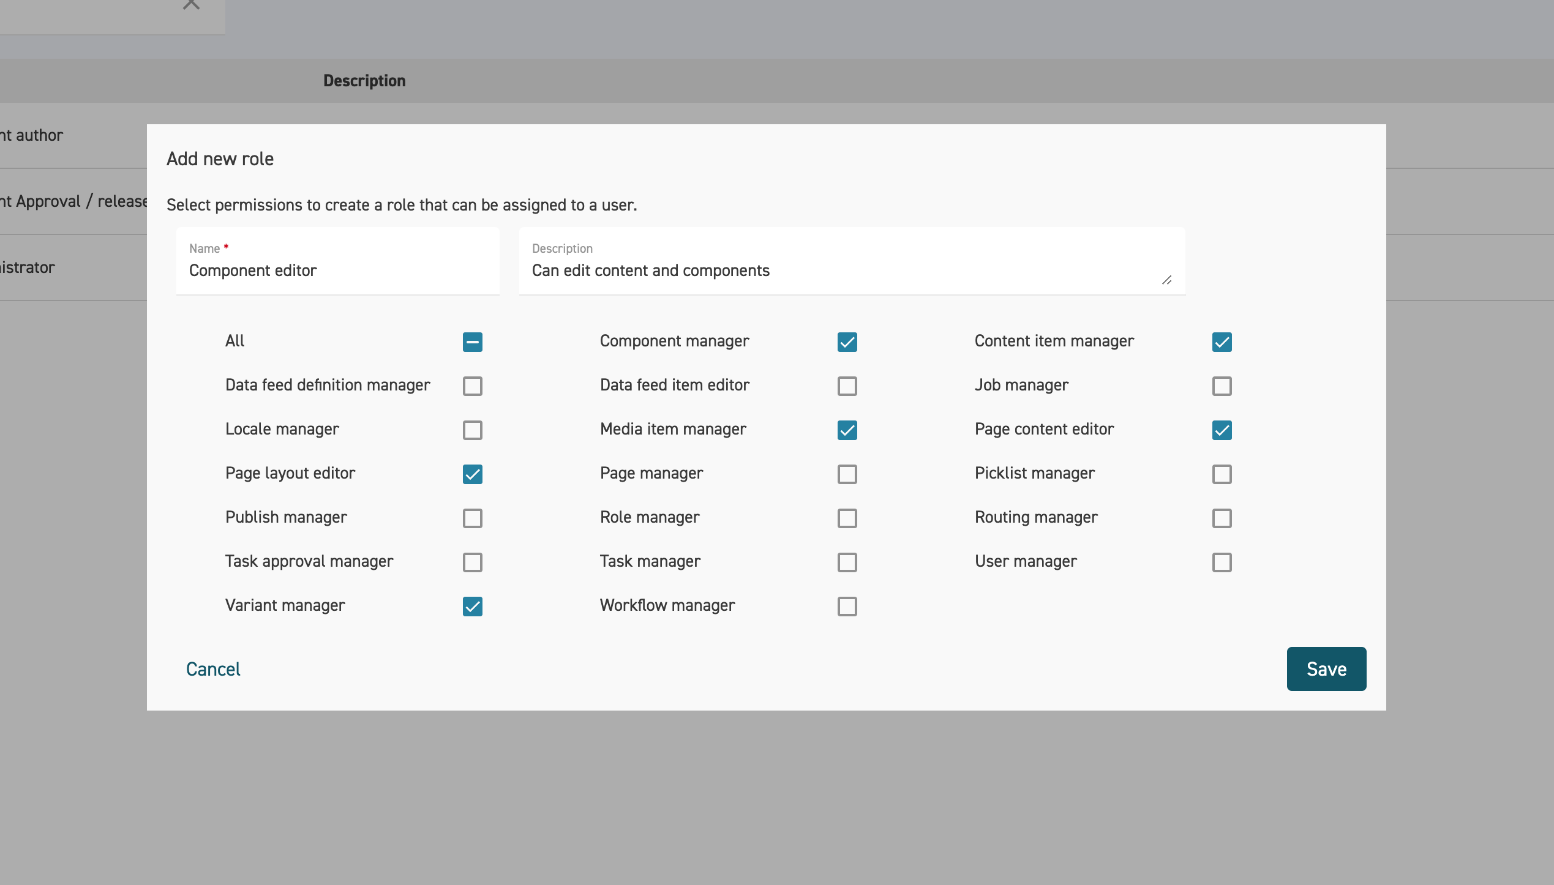
Task: Cancel the Add new role dialog
Action: [x=213, y=669]
